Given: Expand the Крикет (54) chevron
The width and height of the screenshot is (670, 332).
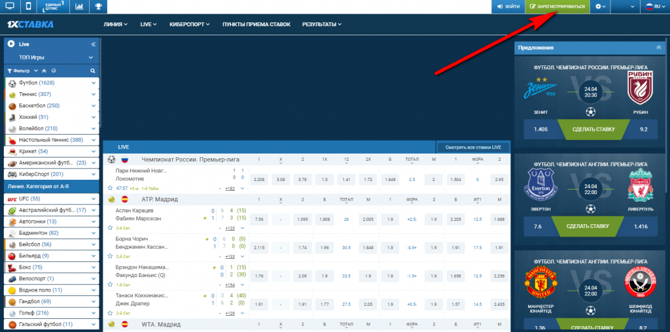Looking at the screenshot, I should point(93,152).
